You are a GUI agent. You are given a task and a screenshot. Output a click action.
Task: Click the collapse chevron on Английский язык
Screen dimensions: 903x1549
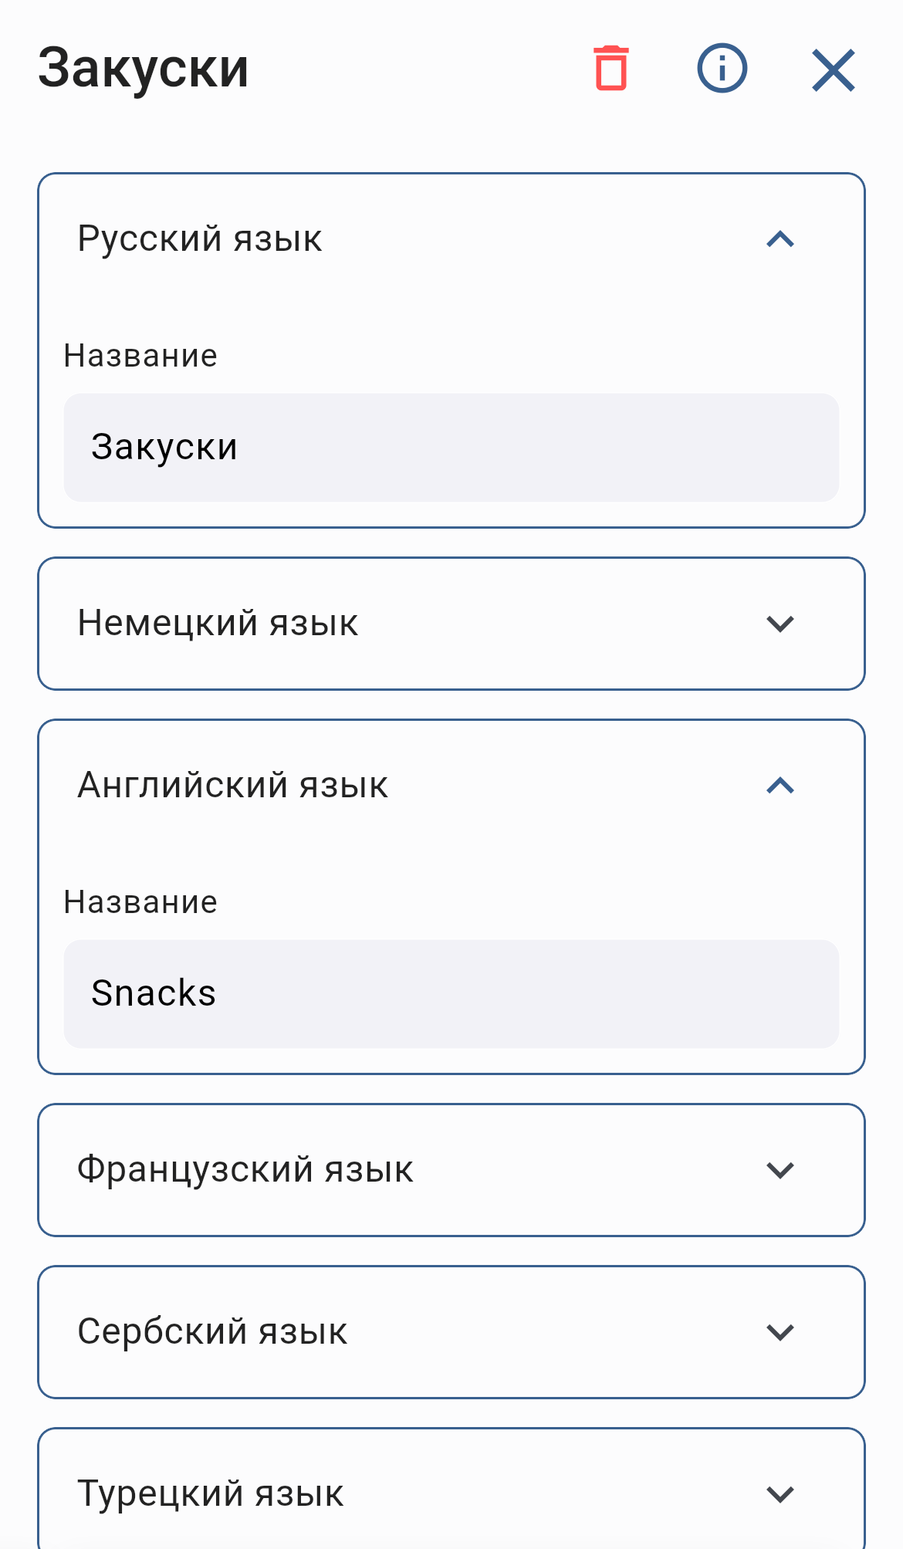pyautogui.click(x=782, y=786)
